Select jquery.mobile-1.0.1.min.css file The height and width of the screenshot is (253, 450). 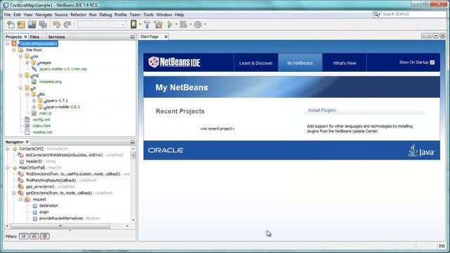[63, 69]
